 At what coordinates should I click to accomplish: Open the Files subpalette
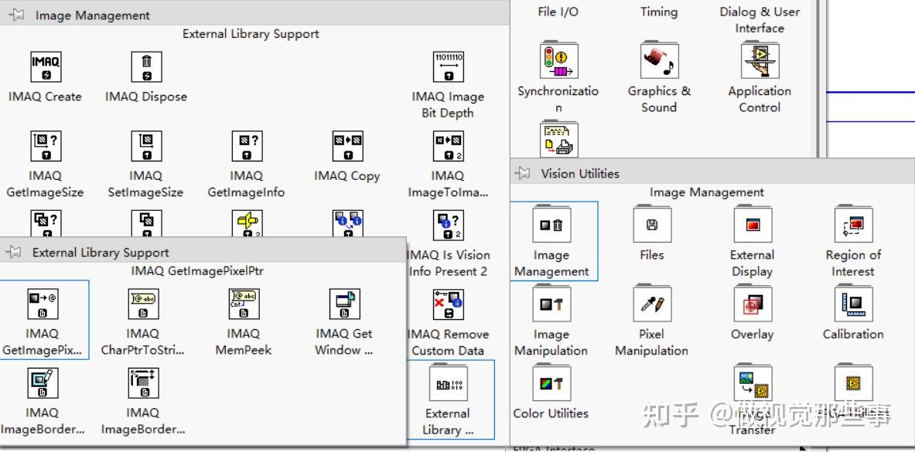pyautogui.click(x=651, y=226)
